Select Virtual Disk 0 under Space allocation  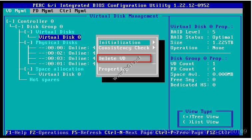(x=60, y=74)
